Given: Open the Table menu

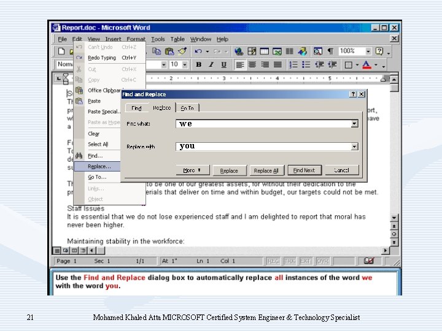Looking at the screenshot, I should [177, 39].
